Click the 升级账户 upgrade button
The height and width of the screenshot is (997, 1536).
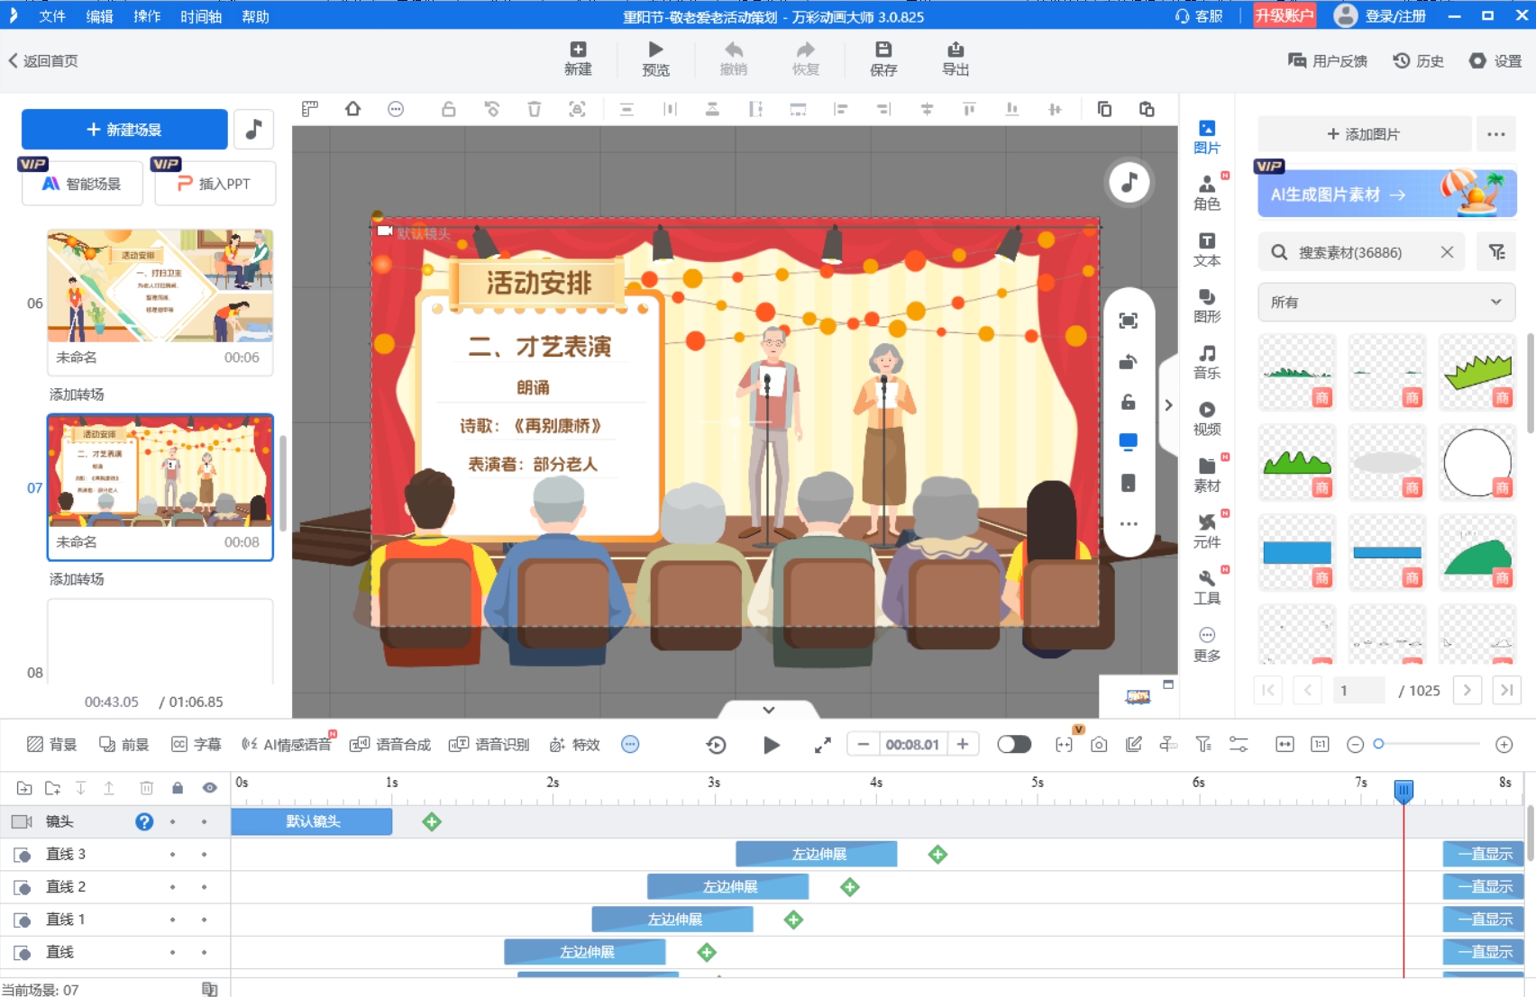[1285, 15]
